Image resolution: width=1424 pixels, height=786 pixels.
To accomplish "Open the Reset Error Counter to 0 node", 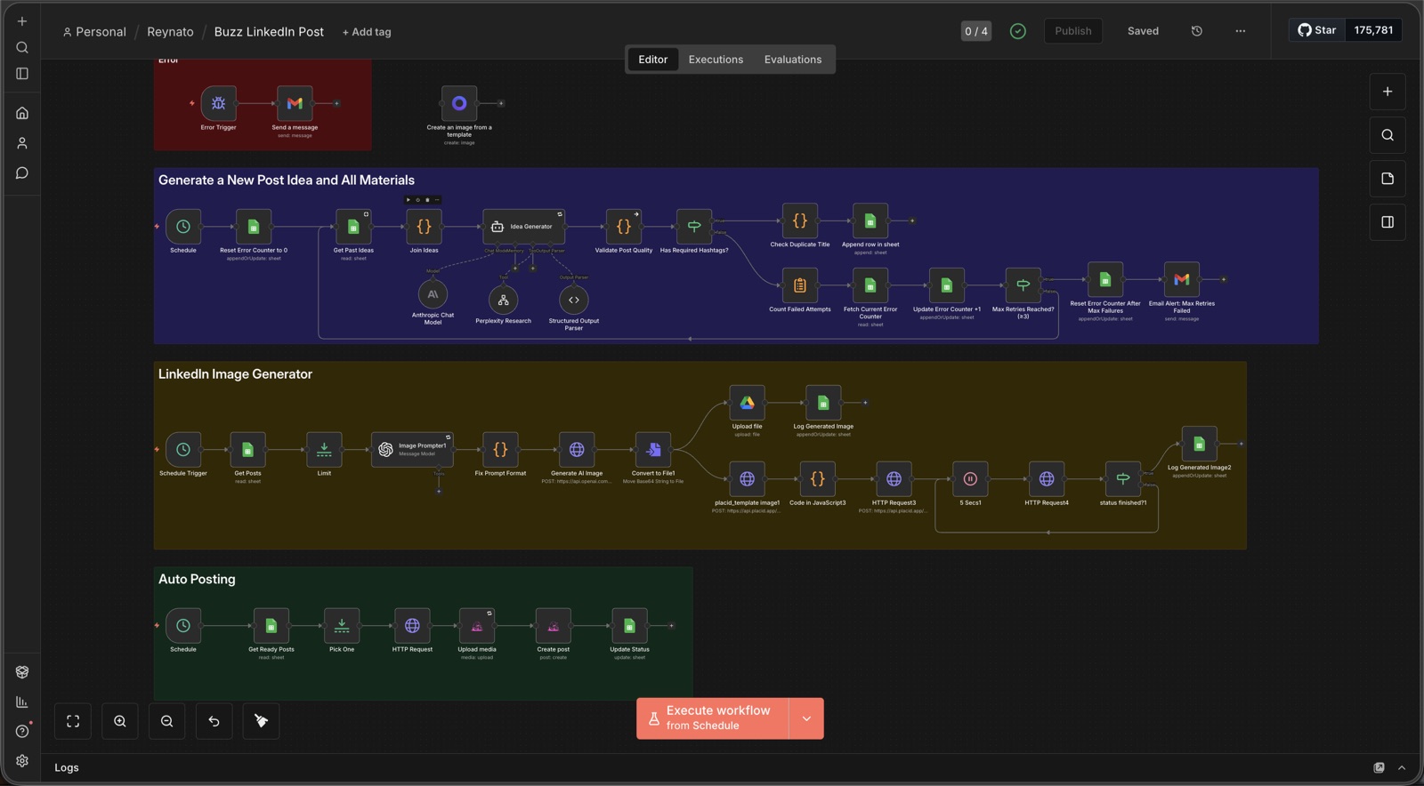I will click(254, 227).
